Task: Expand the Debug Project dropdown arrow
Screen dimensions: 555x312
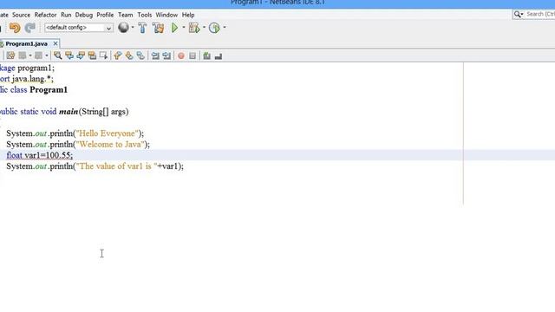Action: tap(205, 27)
